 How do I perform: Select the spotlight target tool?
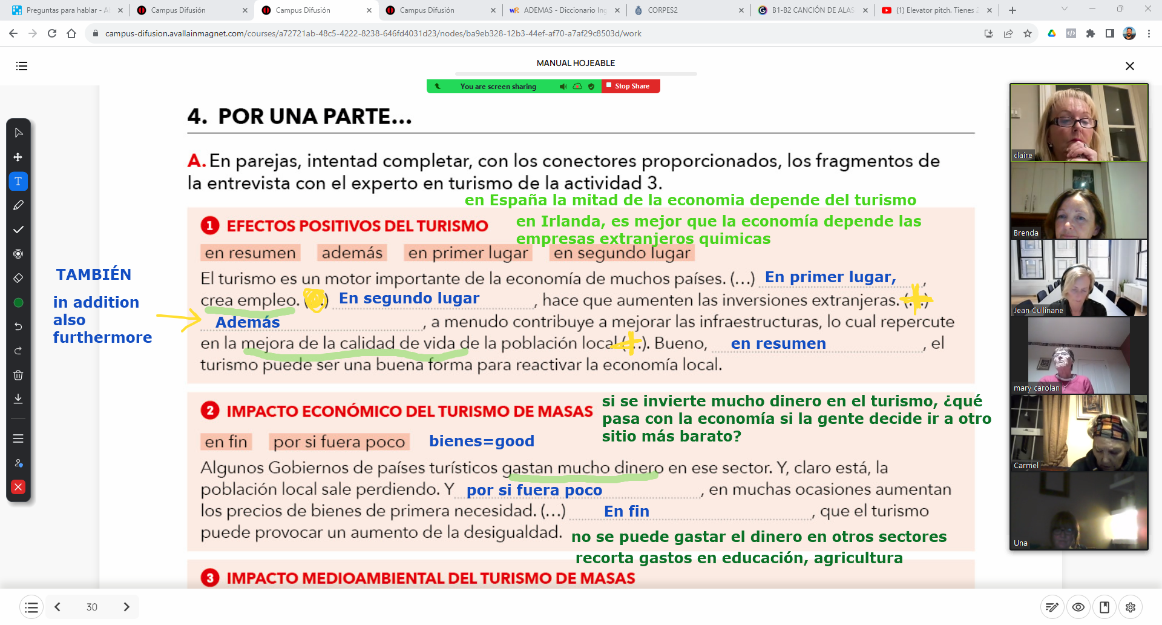[x=18, y=254]
